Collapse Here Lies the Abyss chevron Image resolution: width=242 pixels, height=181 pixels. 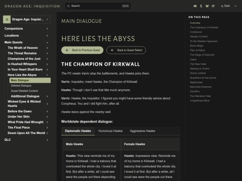[47, 75]
